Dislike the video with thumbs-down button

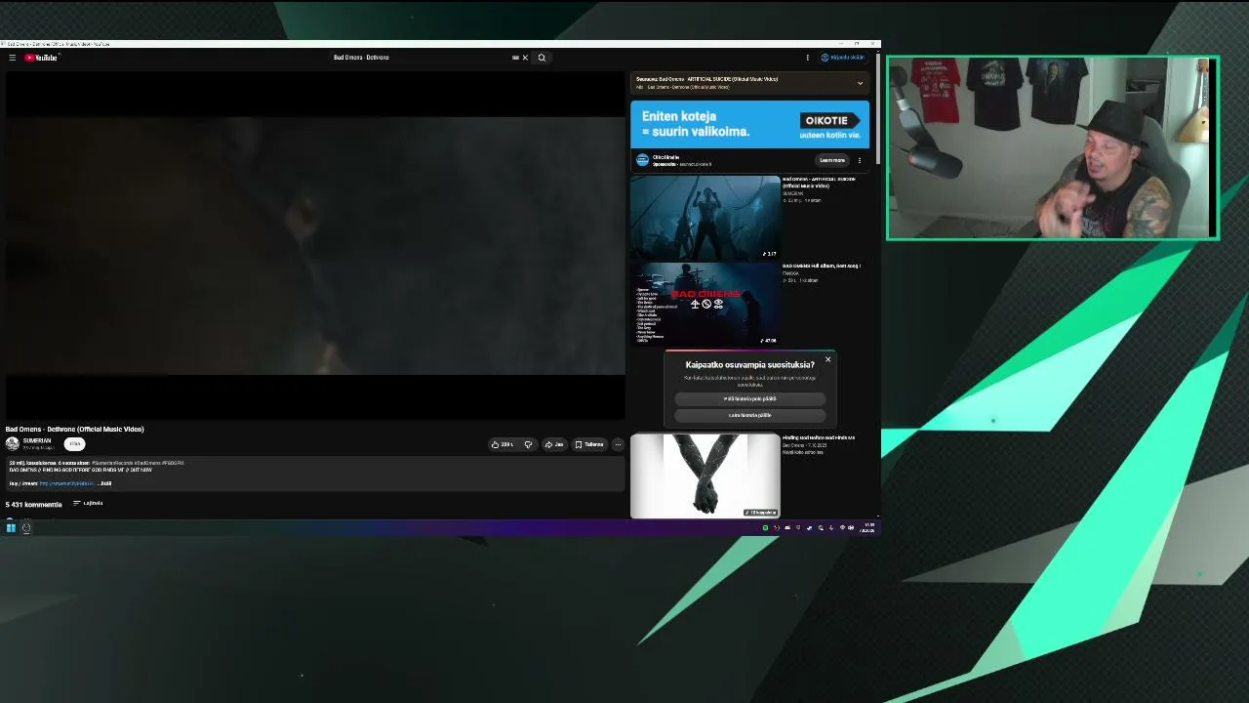click(x=528, y=444)
